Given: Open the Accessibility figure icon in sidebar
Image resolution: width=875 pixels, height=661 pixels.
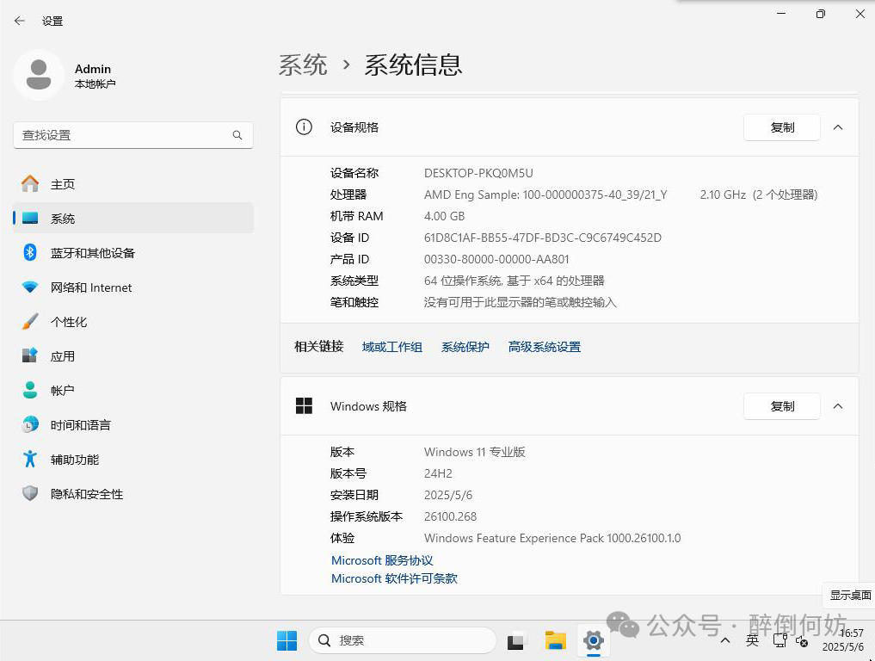Looking at the screenshot, I should tap(30, 459).
